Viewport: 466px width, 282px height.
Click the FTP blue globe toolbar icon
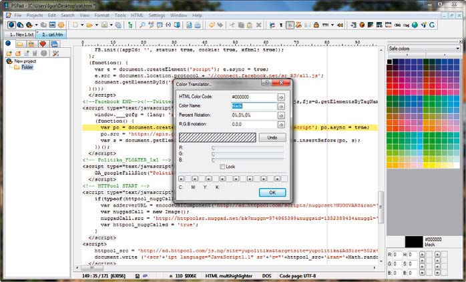pyautogui.click(x=11, y=25)
